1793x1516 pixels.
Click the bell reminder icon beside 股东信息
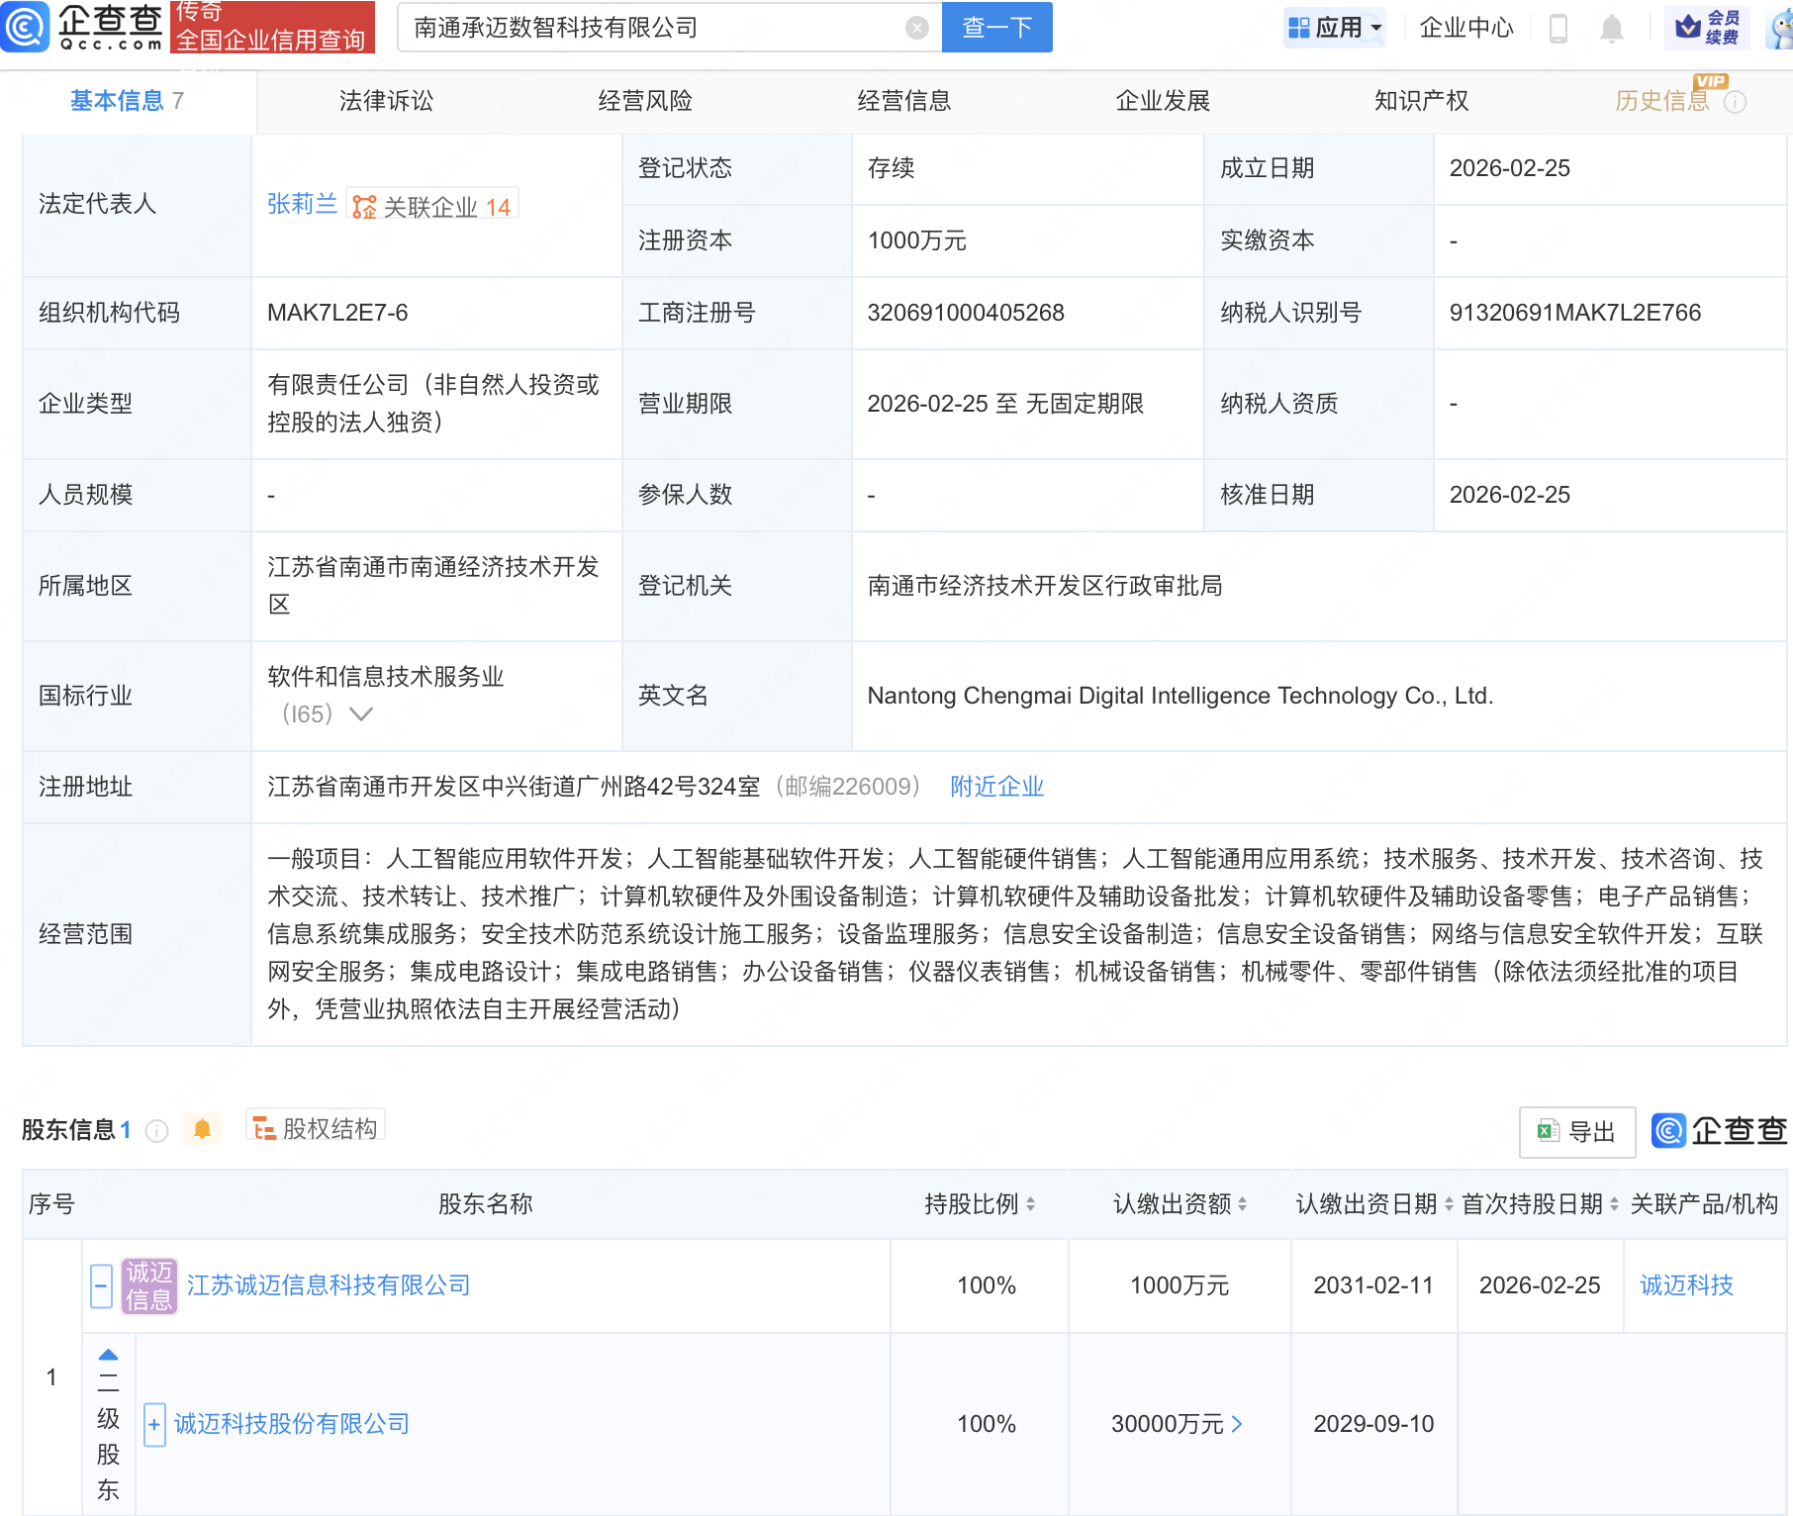pyautogui.click(x=203, y=1128)
